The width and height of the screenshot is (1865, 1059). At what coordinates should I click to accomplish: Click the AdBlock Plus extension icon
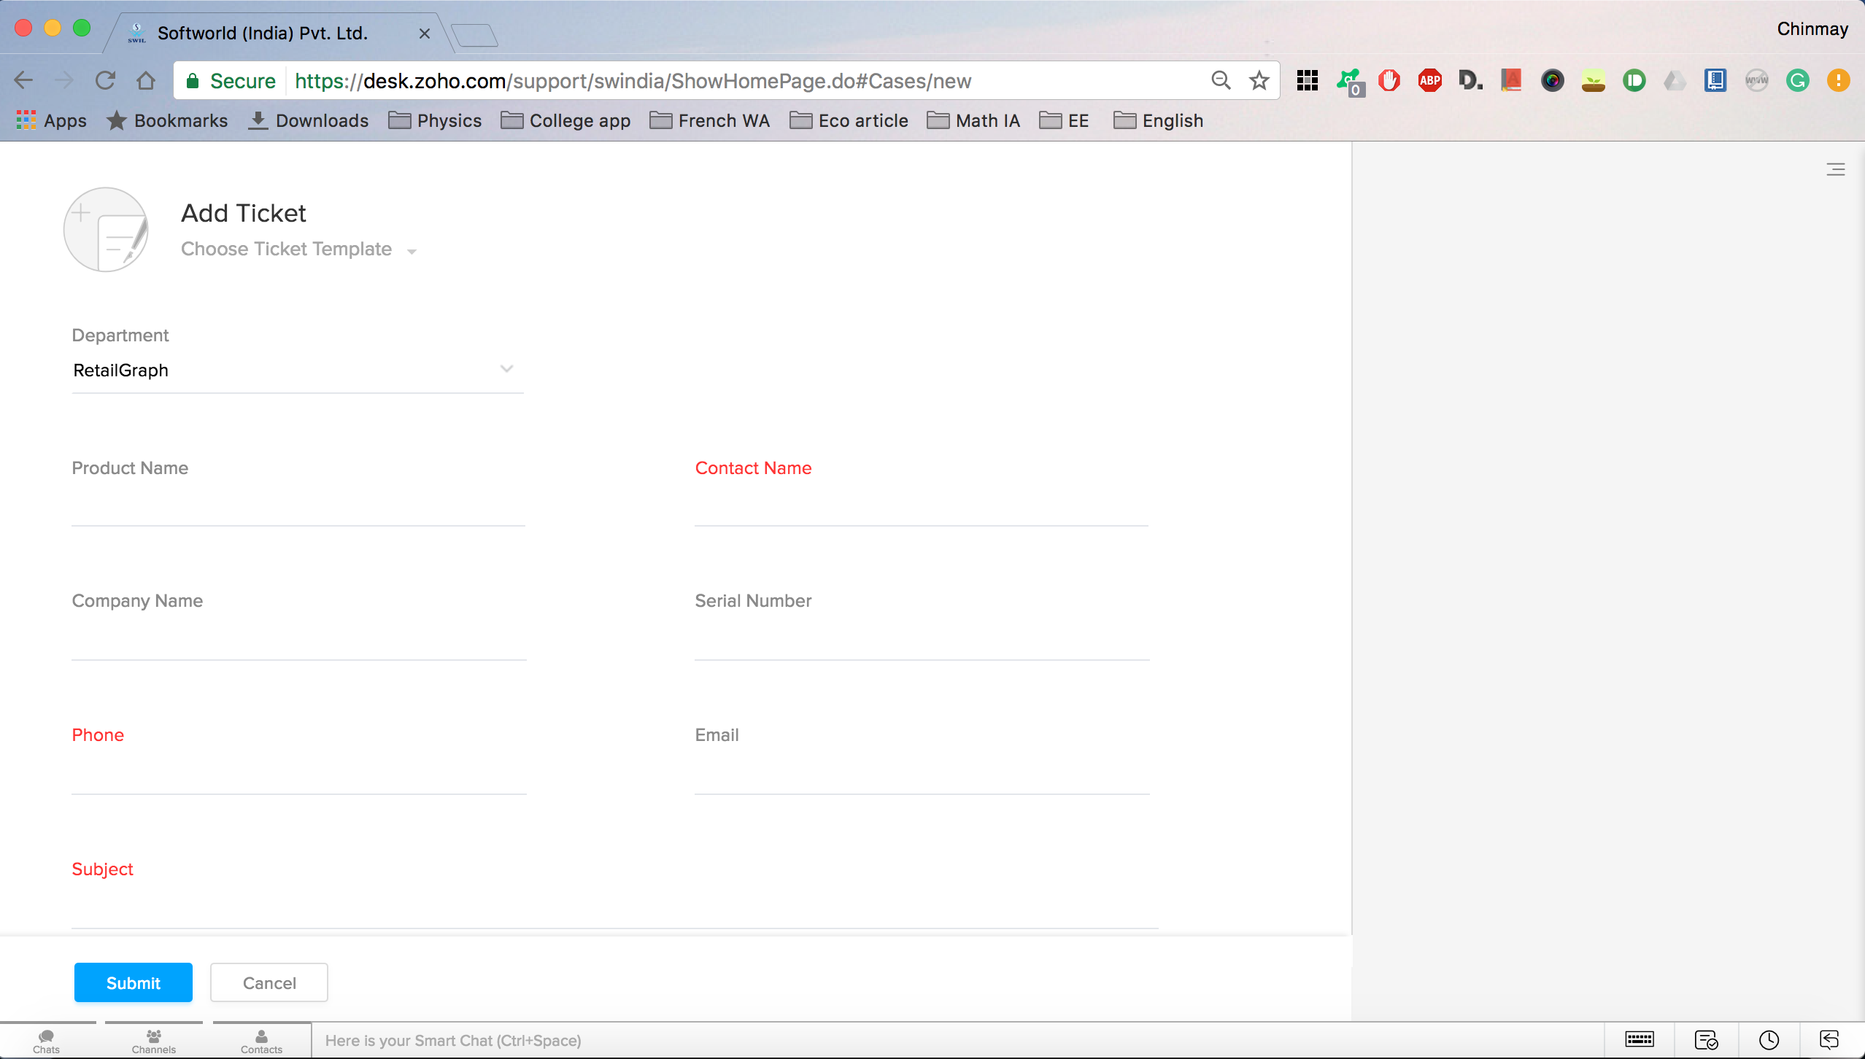pyautogui.click(x=1429, y=80)
